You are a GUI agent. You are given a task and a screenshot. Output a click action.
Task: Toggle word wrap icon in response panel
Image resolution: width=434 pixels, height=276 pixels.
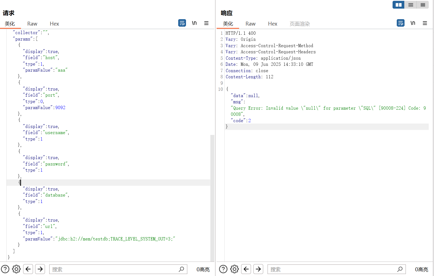point(400,23)
